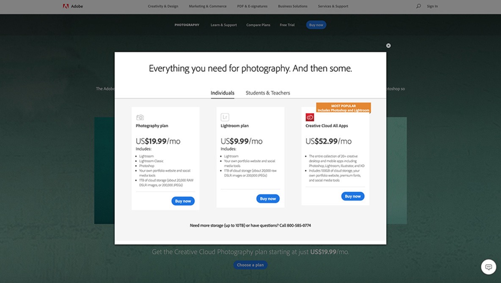
Task: Close the plans popup with X icon
Action: (x=388, y=46)
